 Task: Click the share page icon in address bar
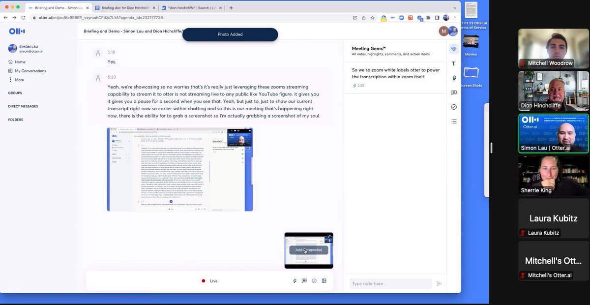(363, 17)
